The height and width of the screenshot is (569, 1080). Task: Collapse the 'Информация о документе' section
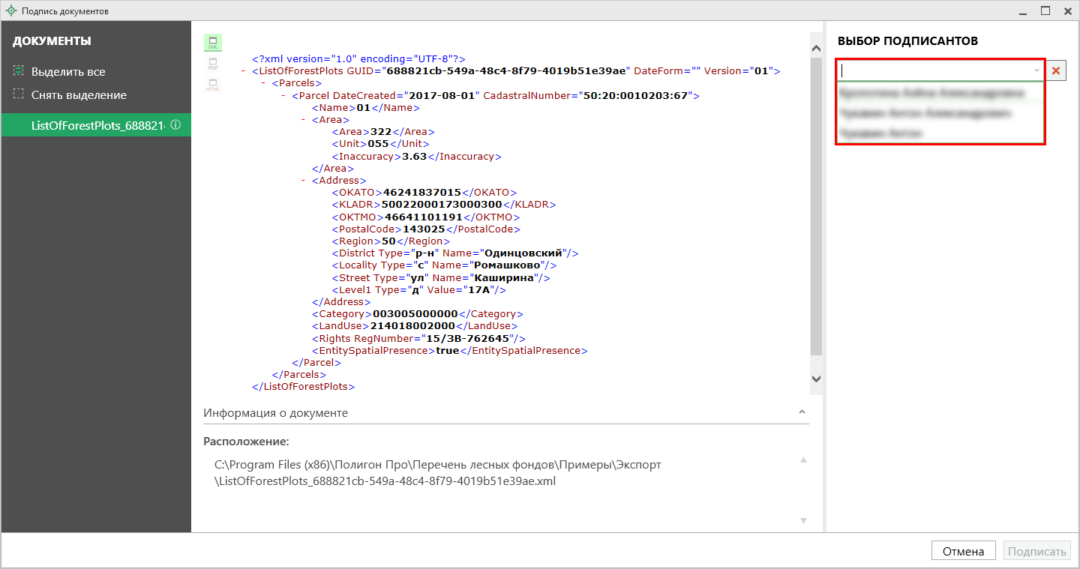[802, 412]
